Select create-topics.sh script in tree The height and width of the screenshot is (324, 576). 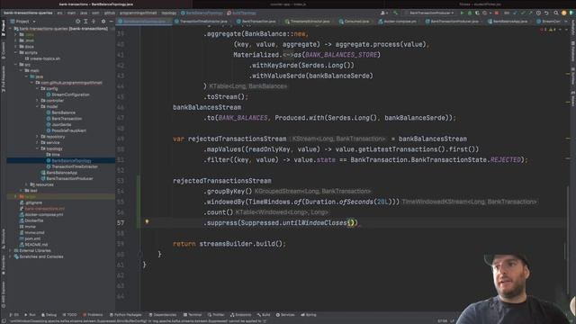click(x=45, y=58)
